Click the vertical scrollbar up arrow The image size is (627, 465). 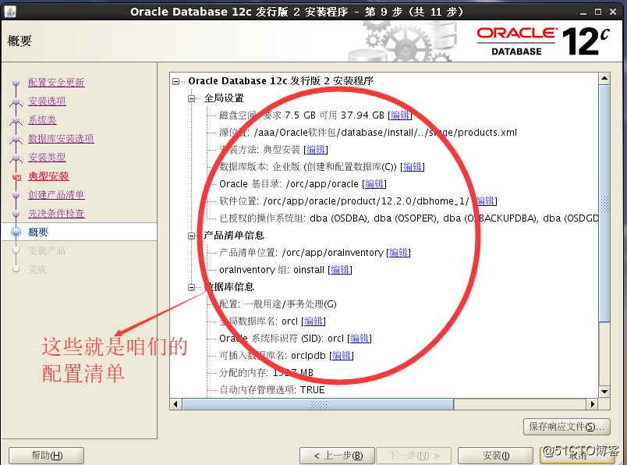click(604, 79)
